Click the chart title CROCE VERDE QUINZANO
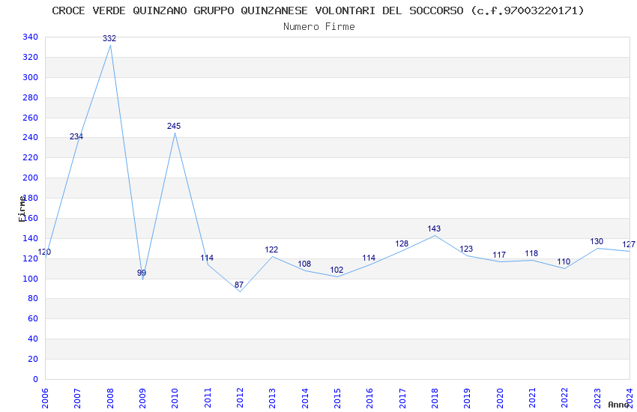The height and width of the screenshot is (412, 637). pyautogui.click(x=318, y=10)
